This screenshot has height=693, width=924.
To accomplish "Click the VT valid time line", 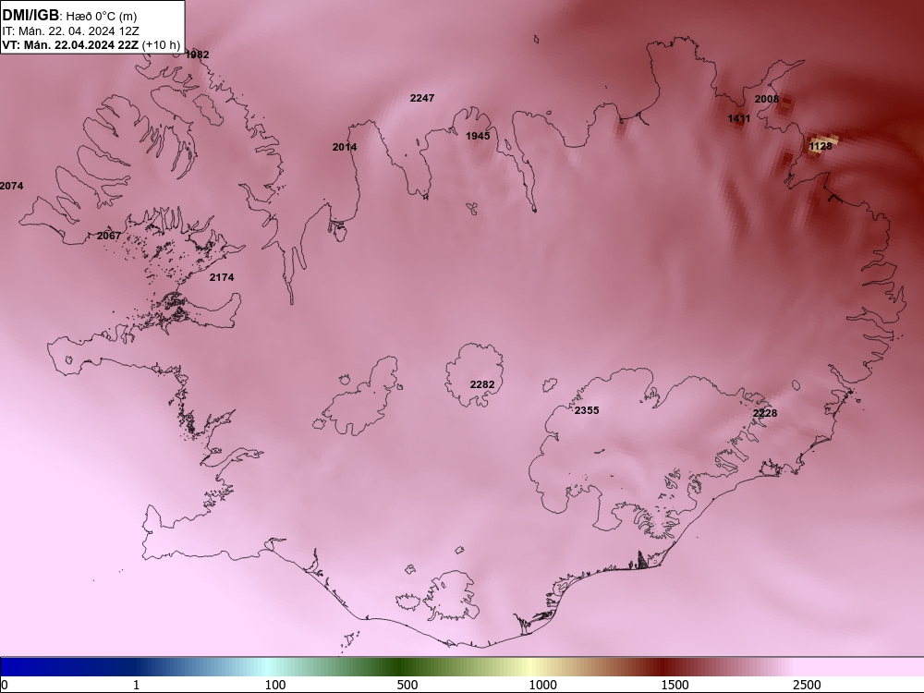I will (x=91, y=44).
